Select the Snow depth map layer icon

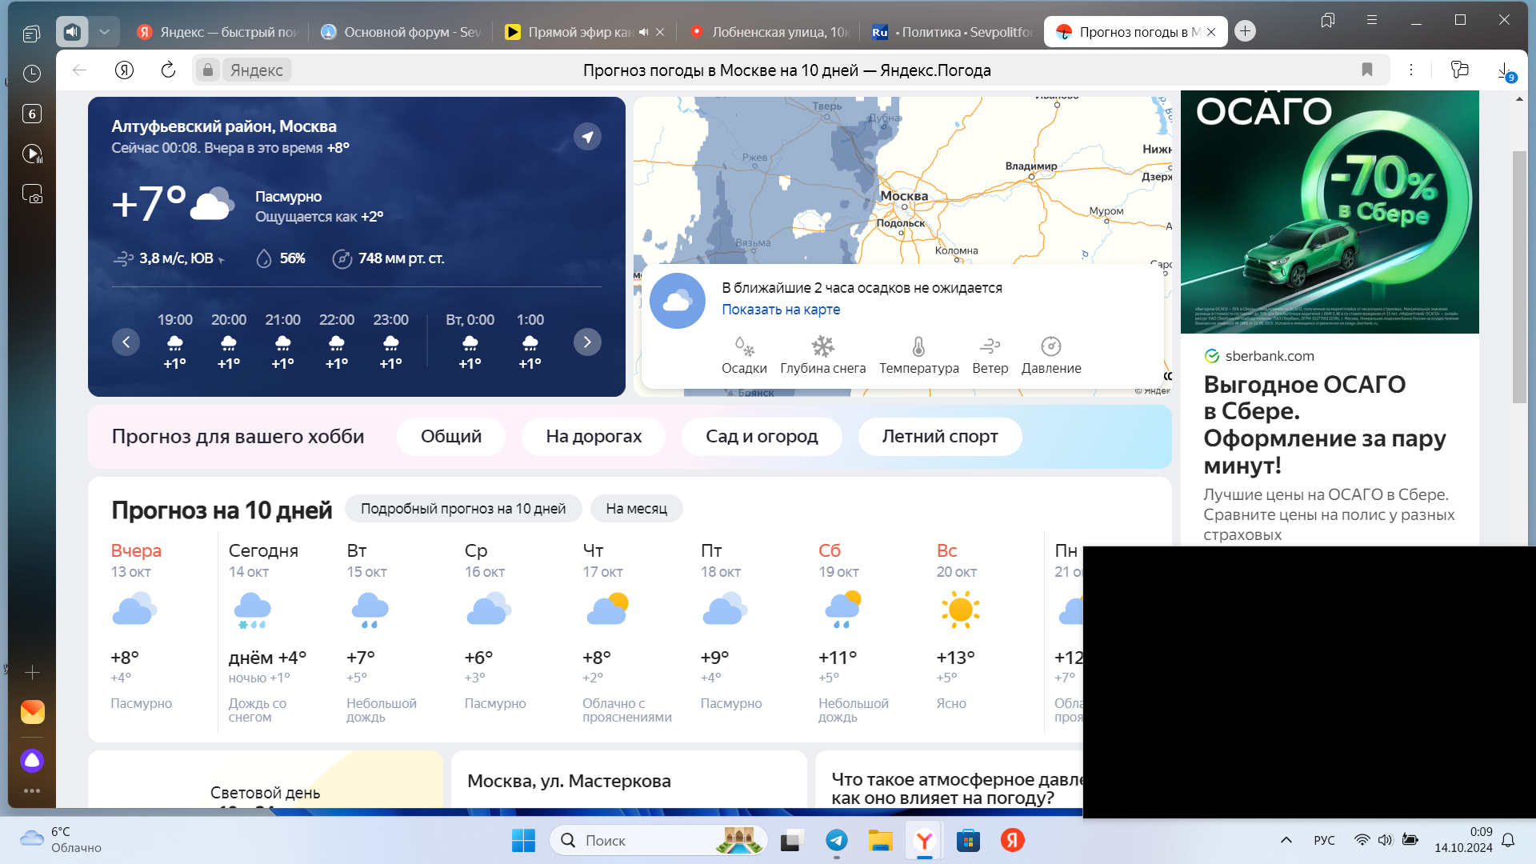point(822,346)
